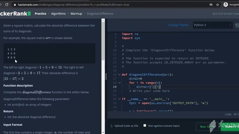This screenshot has width=239, height=134.
Task: Click the scrollbar down arrow in problem panel
Action: point(103,133)
